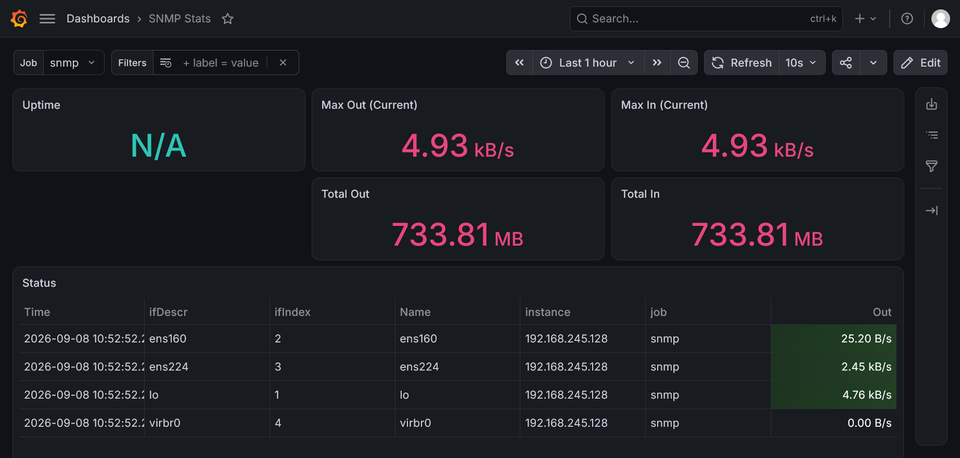960x458 pixels.
Task: Open the user profile avatar
Action: point(940,19)
